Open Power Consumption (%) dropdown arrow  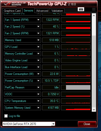point(38,81)
